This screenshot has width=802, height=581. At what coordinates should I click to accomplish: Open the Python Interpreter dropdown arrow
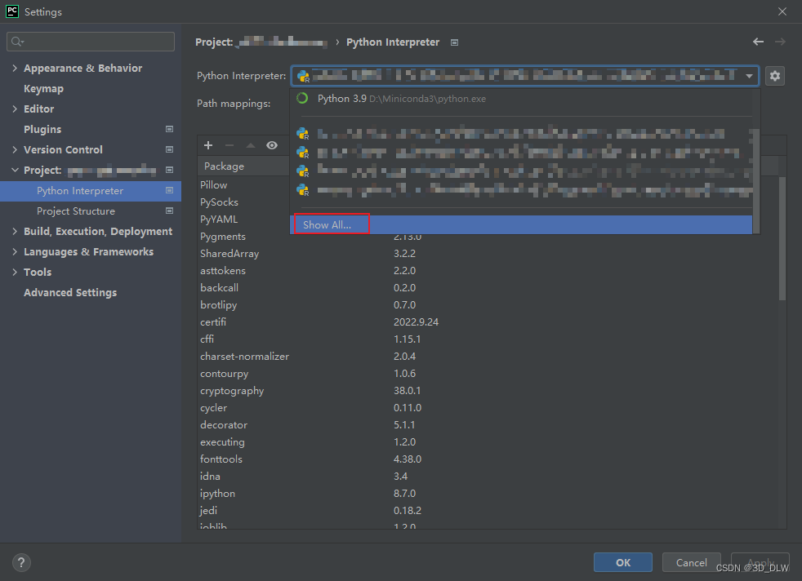click(749, 76)
